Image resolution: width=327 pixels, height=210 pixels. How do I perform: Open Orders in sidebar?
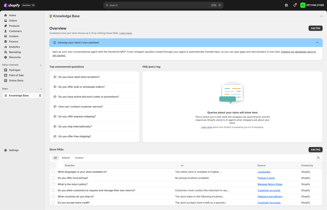tap(13, 20)
